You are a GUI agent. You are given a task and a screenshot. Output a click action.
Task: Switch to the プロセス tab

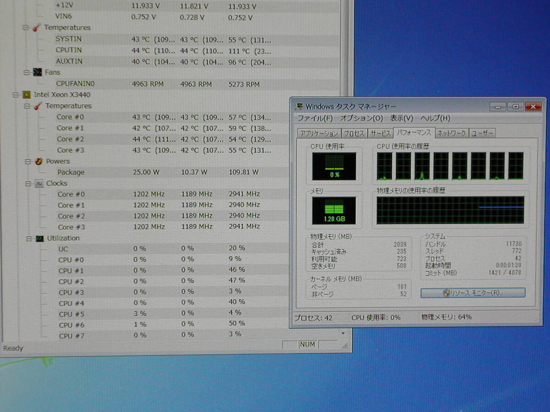pyautogui.click(x=354, y=134)
